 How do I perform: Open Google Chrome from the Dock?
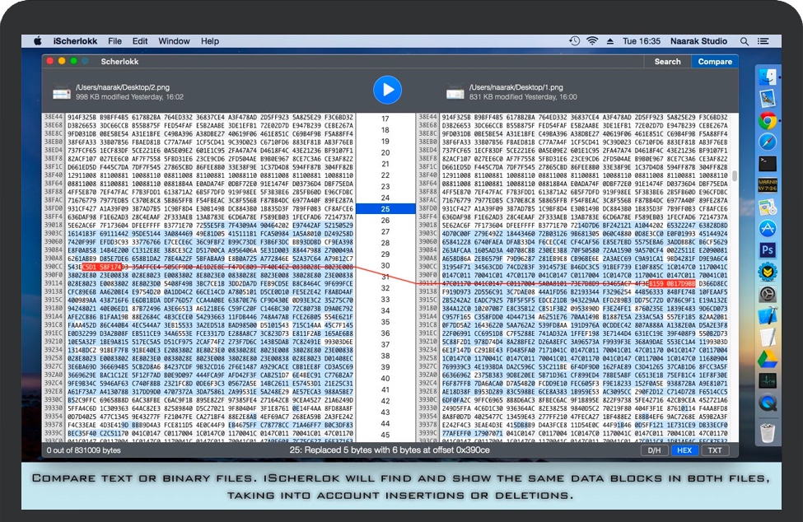(x=768, y=120)
